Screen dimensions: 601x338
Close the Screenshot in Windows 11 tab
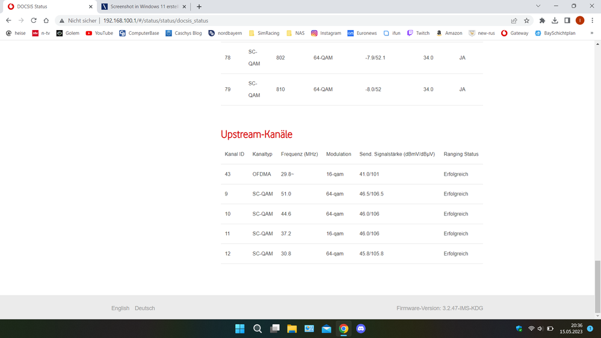tap(184, 7)
